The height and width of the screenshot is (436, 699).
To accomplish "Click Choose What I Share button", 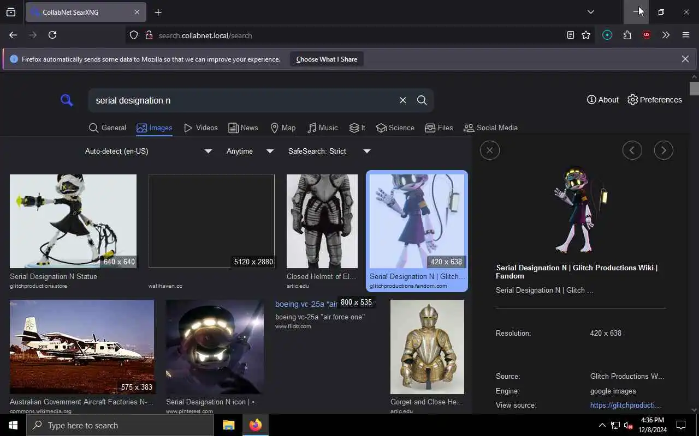I will pos(327,59).
